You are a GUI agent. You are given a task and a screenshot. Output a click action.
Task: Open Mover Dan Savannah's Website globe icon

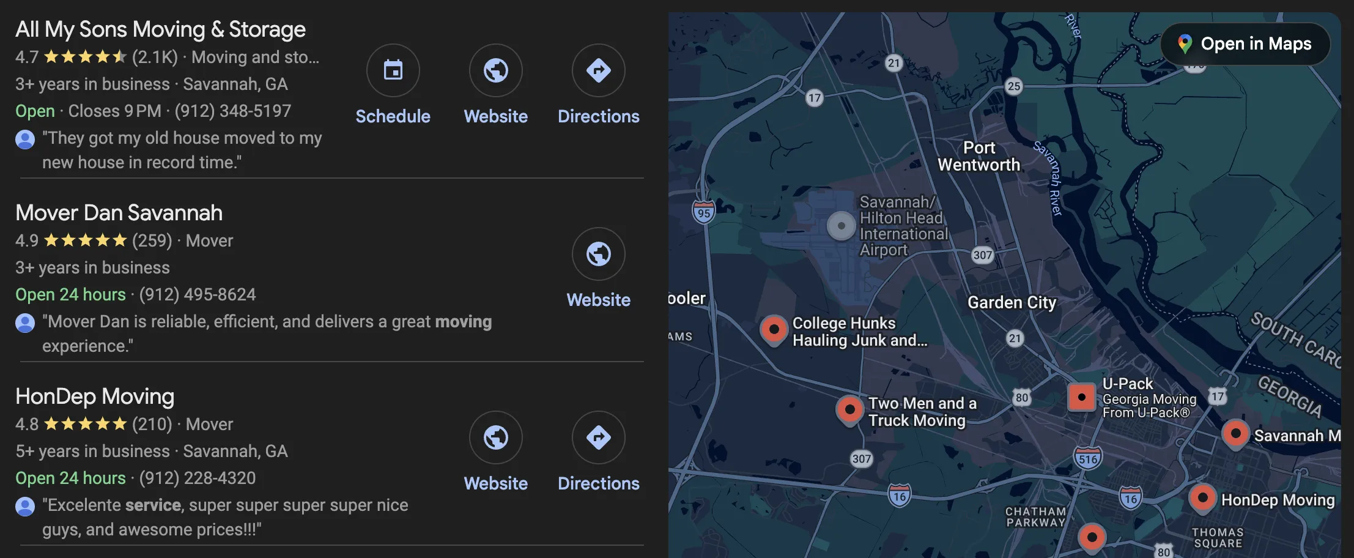pos(598,254)
